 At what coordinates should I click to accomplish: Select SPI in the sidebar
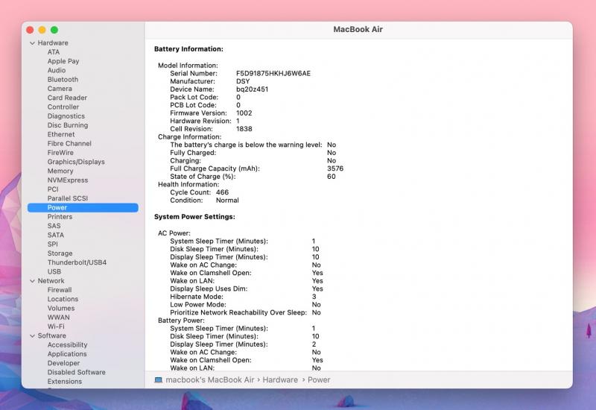[x=53, y=245]
